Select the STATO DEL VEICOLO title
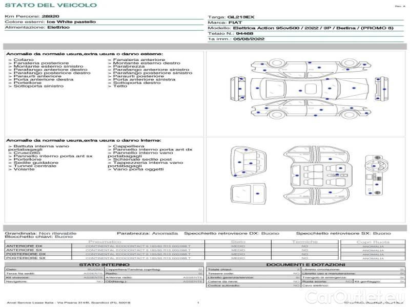The image size is (410, 307). click(50, 5)
